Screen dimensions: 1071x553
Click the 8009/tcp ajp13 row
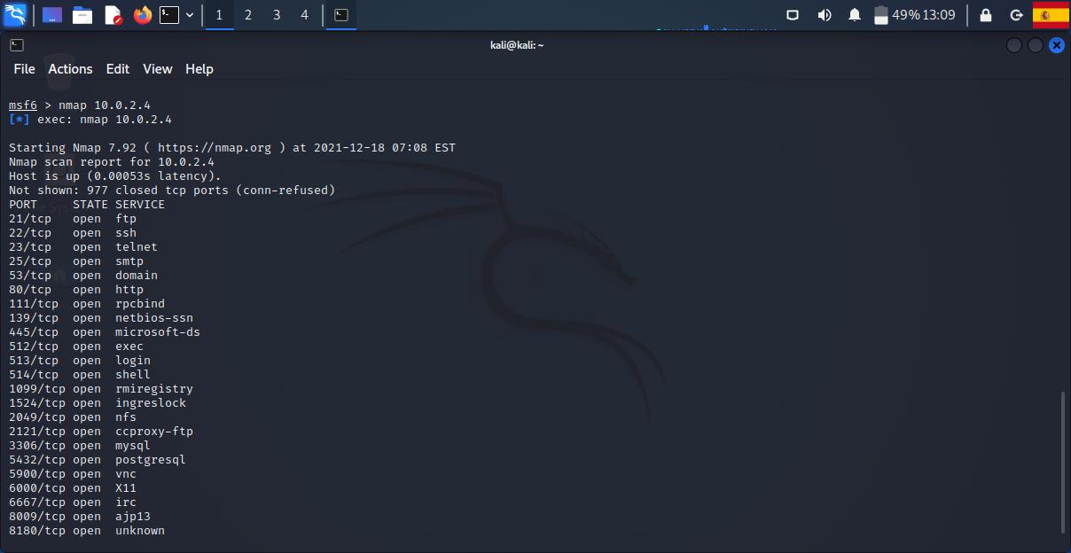80,517
